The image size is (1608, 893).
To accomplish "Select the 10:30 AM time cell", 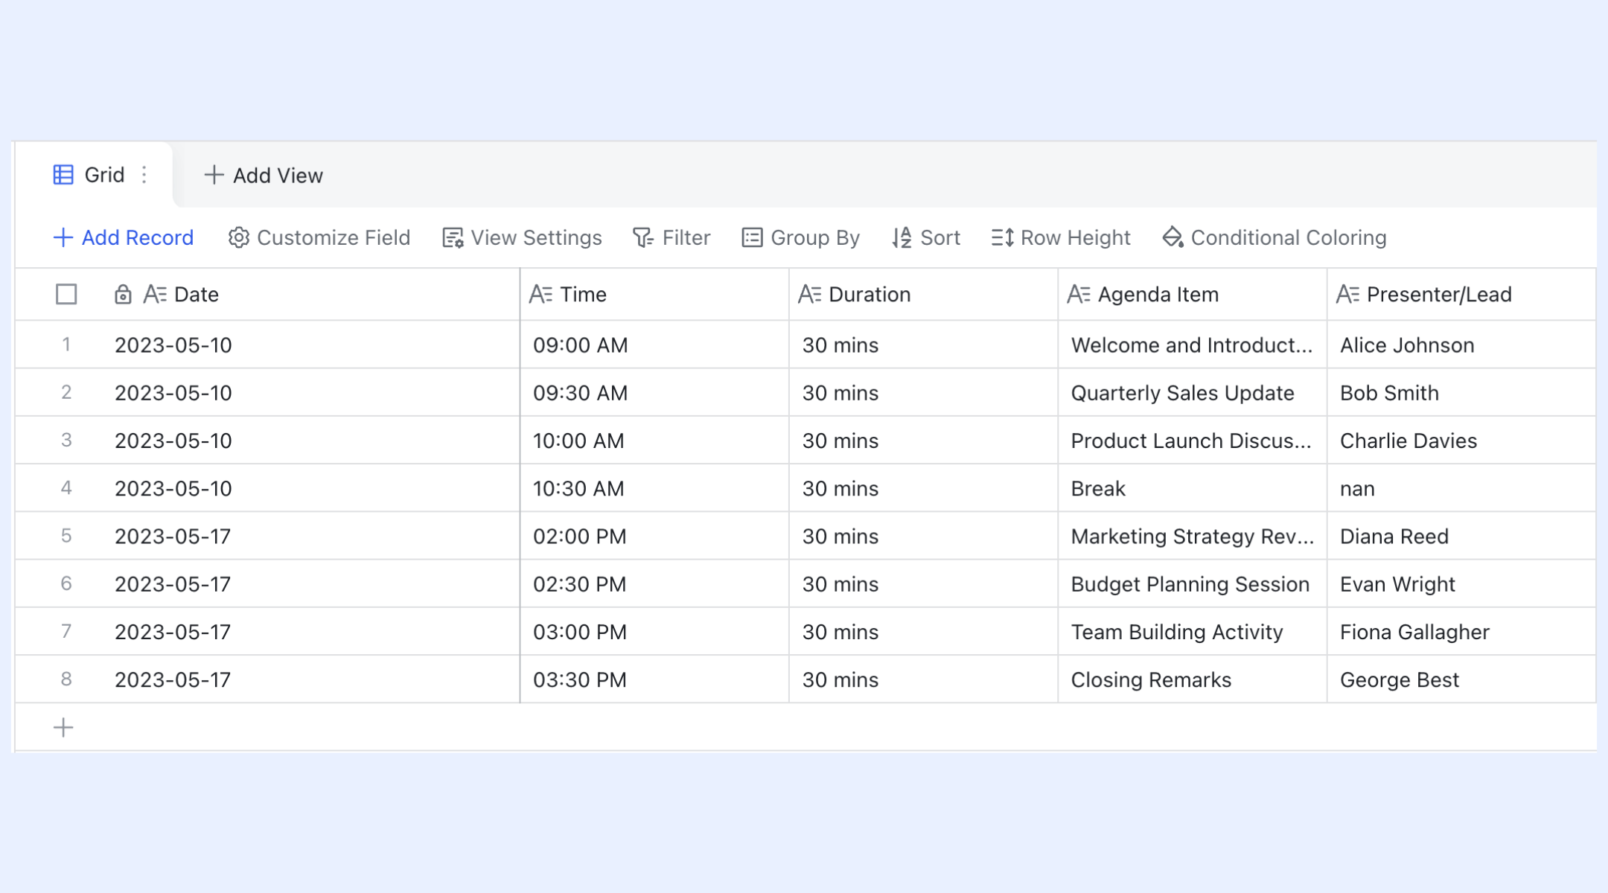I will (x=654, y=488).
